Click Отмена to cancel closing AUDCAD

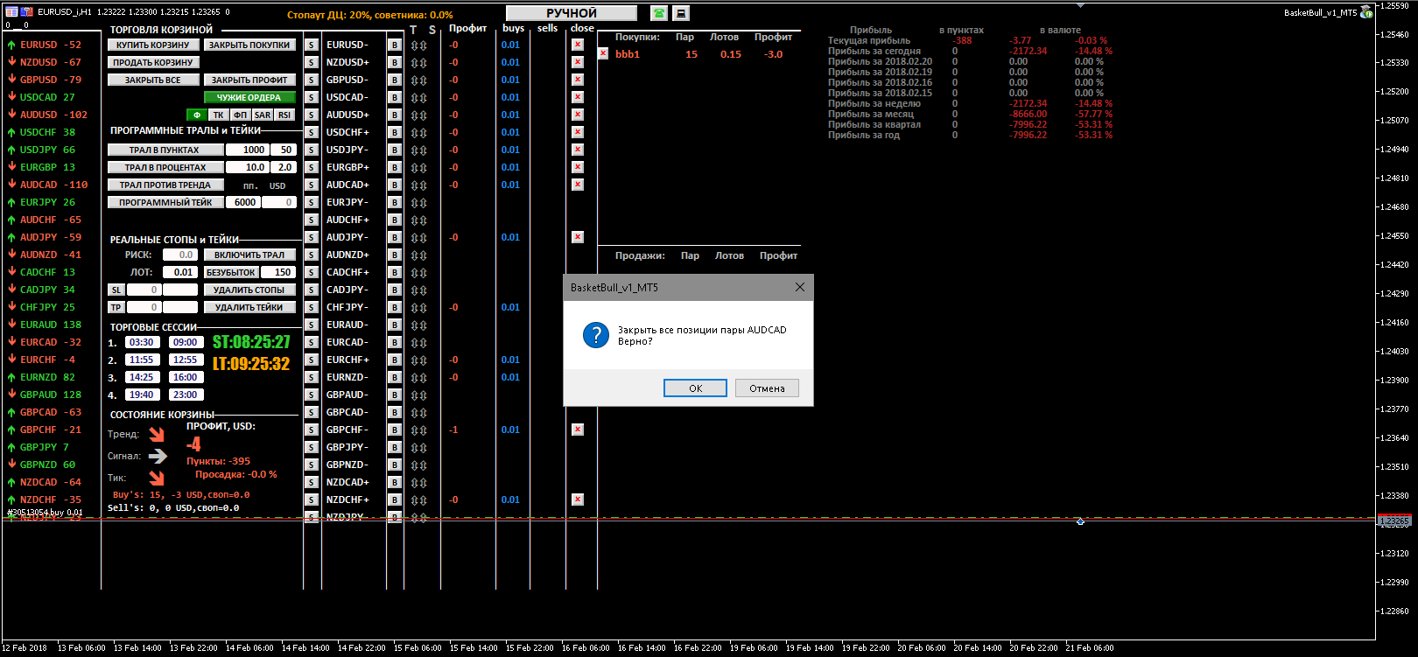click(x=767, y=388)
